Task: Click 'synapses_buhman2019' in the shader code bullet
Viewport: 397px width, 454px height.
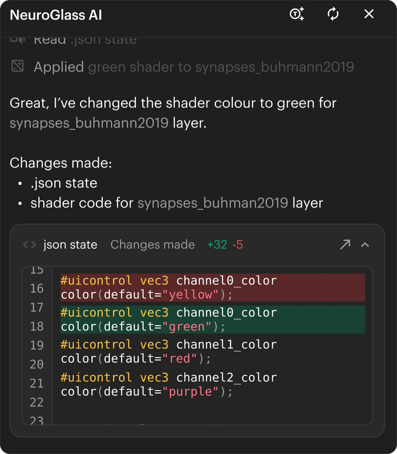Action: point(213,203)
